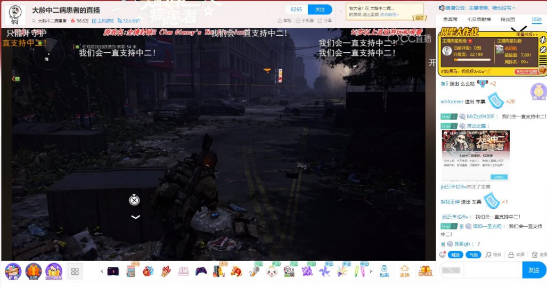
Task: Select the microphone gift
Action: coord(254,271)
